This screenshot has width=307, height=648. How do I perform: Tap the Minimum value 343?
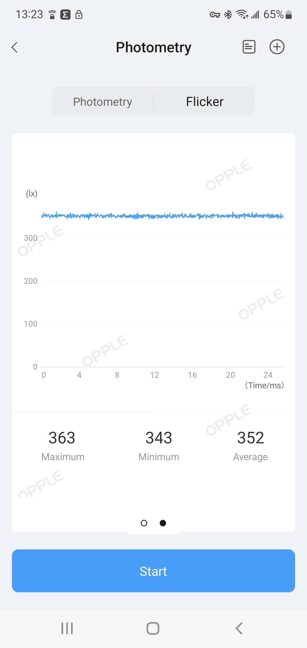pyautogui.click(x=159, y=438)
